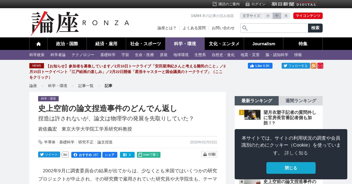Click the お問い合わせ link
Screen dimensions: 352x184
coord(223,28)
